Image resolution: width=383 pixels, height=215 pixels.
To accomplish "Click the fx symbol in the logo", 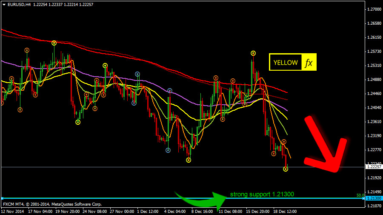I will [309, 63].
